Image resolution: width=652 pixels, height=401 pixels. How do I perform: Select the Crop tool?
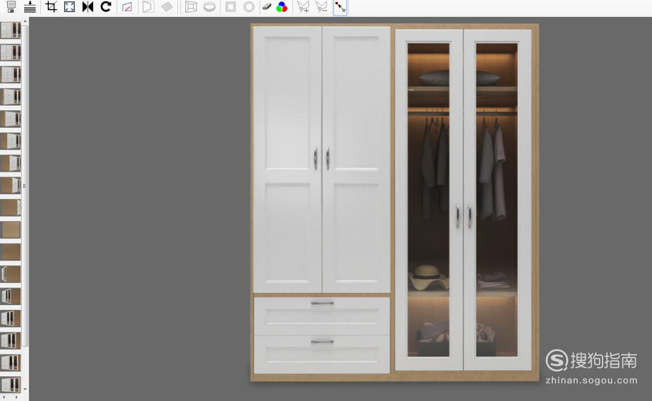51,7
